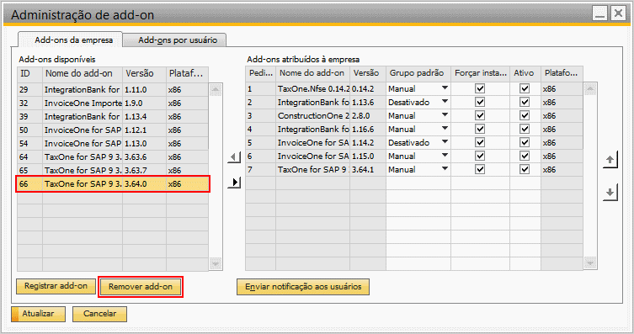Screen dimensions: 634x334
Task: Select InvoiceOne Importer 1.9.0 available row
Action: coord(113,103)
